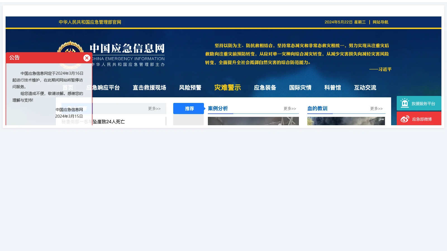Image resolution: width=447 pixels, height=251 pixels.
Task: Click 更多>> in the left news panel
Action: 154,108
